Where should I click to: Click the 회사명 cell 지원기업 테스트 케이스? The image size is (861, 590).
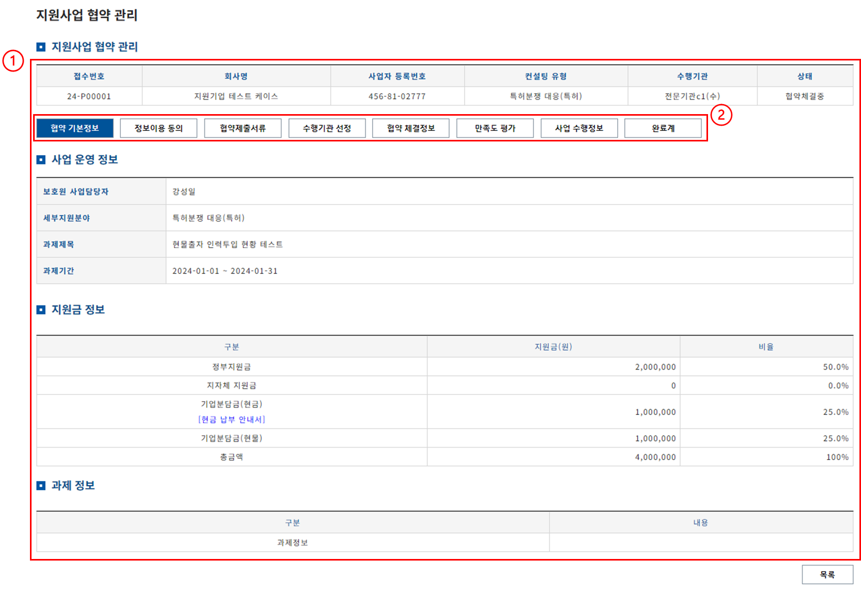pos(236,96)
